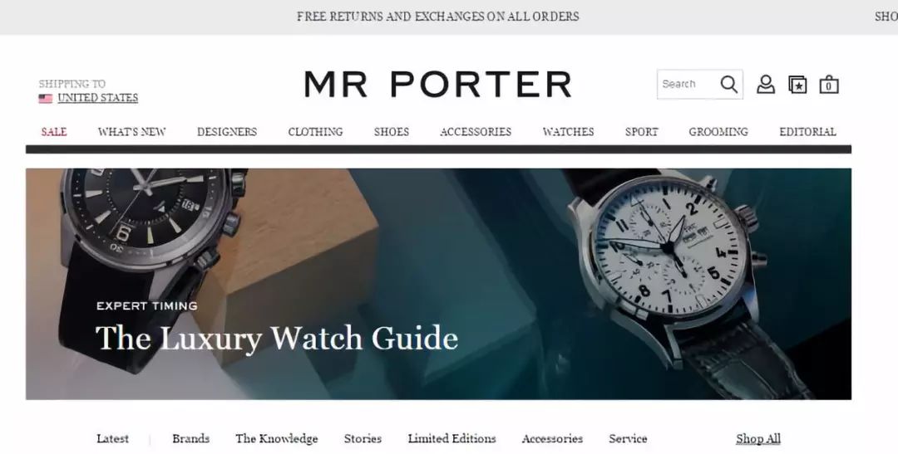
Task: Click the Shop All link
Action: point(758,438)
